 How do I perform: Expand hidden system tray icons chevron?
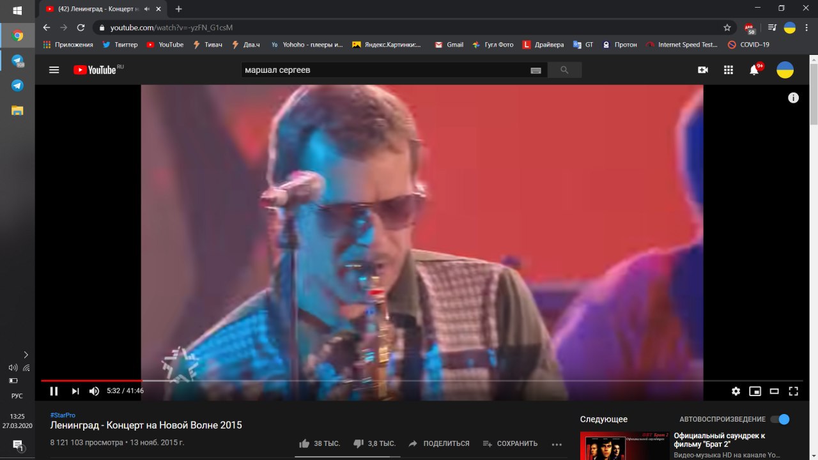point(26,355)
